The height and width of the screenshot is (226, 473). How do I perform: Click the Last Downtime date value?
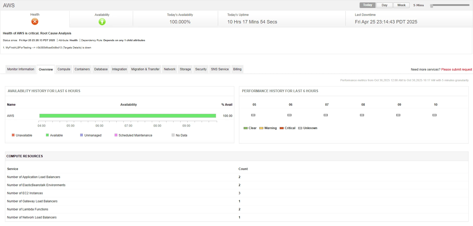point(386,22)
